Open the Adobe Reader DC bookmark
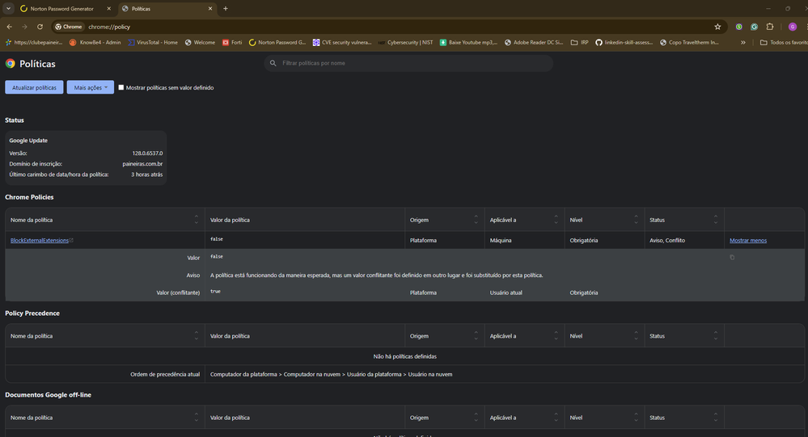Viewport: 808px width, 437px height. click(x=533, y=43)
